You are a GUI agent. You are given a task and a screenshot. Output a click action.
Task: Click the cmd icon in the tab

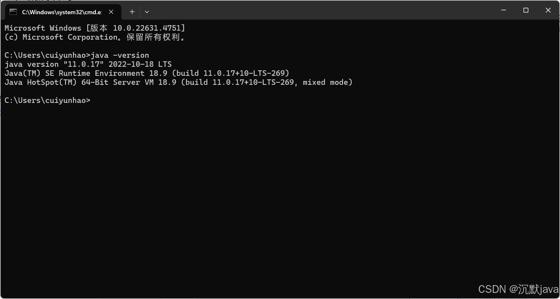tap(13, 12)
